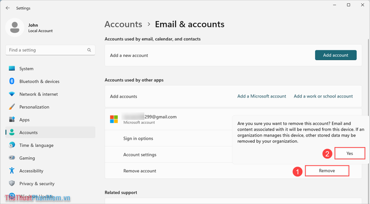Click the Add account button
The width and height of the screenshot is (370, 204).
point(336,55)
